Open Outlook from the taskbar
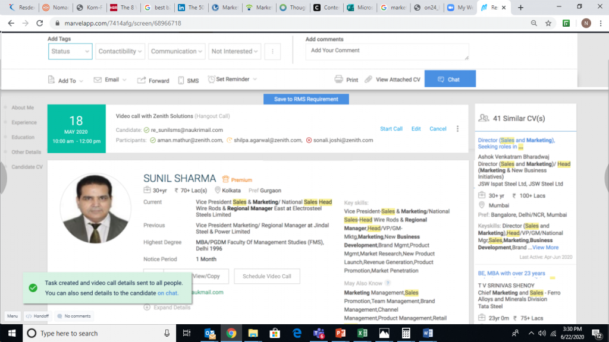The image size is (609, 342). (210, 333)
